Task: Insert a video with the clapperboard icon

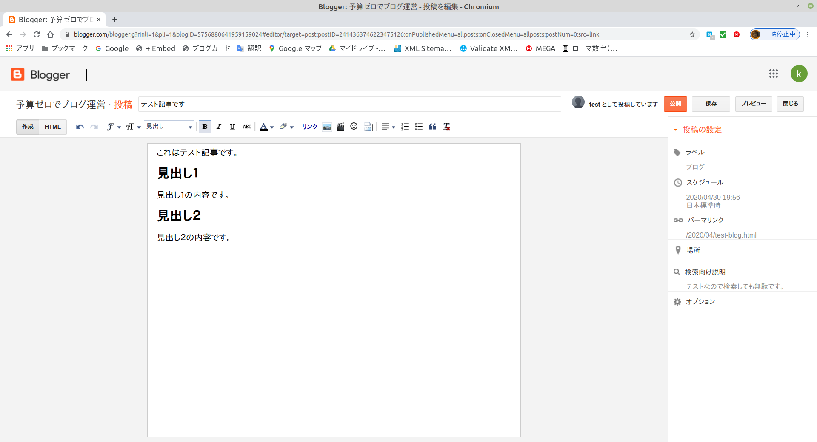Action: 340,127
